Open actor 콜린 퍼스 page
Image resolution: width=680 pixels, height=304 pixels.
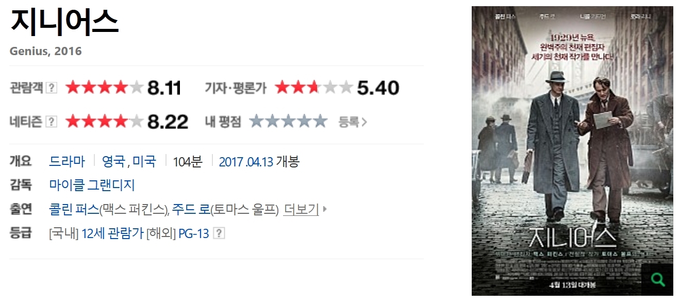pos(74,210)
